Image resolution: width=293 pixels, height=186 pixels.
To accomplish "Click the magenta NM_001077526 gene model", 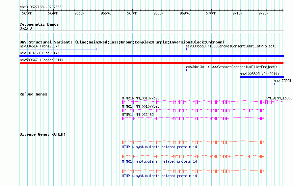I will [193, 102].
